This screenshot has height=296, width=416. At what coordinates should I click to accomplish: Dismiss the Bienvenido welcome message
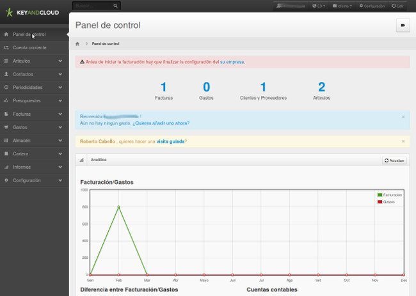tap(403, 116)
